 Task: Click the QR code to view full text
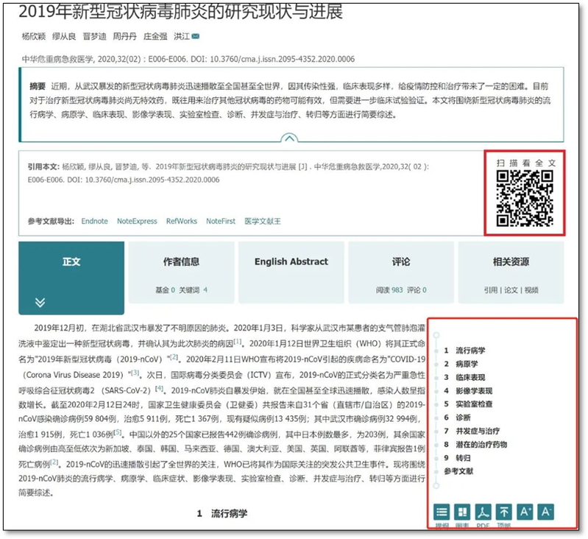point(524,197)
